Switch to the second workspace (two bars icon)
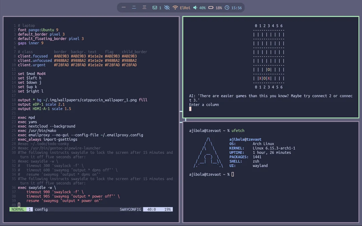The image size is (362, 226). point(134,7)
